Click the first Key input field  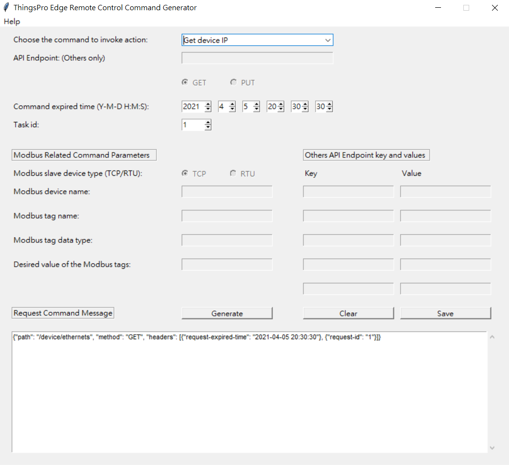348,191
